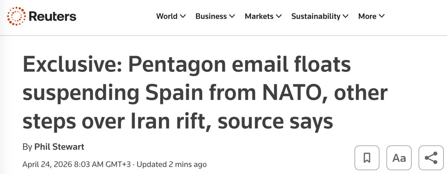This screenshot has height=174, width=447.
Task: Choose Sustainability in top navigation
Action: coord(316,16)
